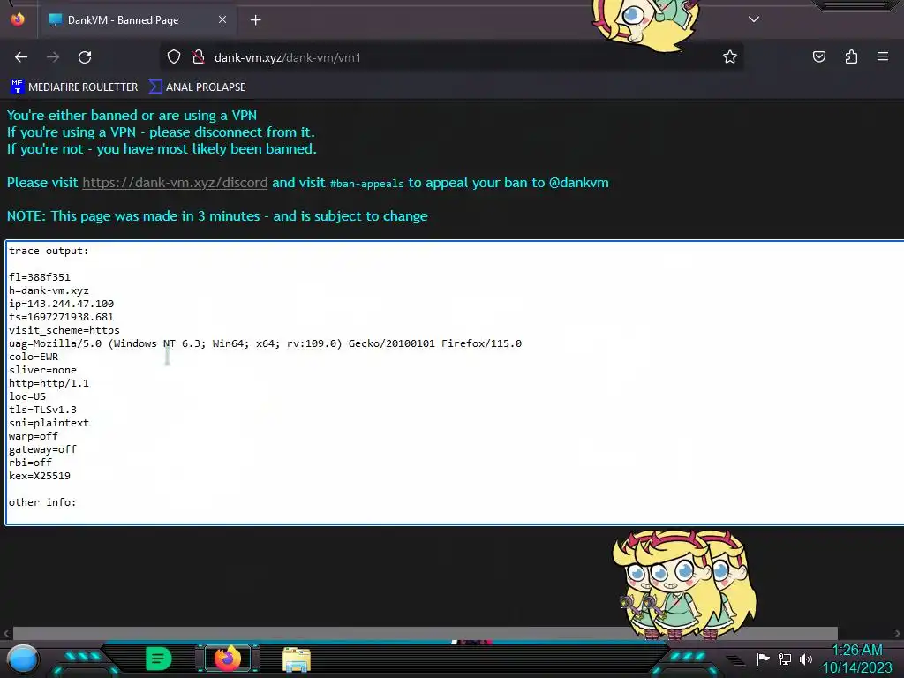The image size is (904, 678).
Task: Click the back navigation arrow
Action: tap(21, 57)
